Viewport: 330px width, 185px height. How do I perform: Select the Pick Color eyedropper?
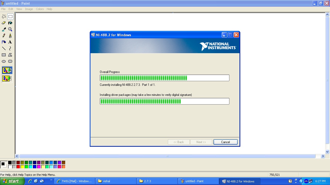(x=4, y=29)
